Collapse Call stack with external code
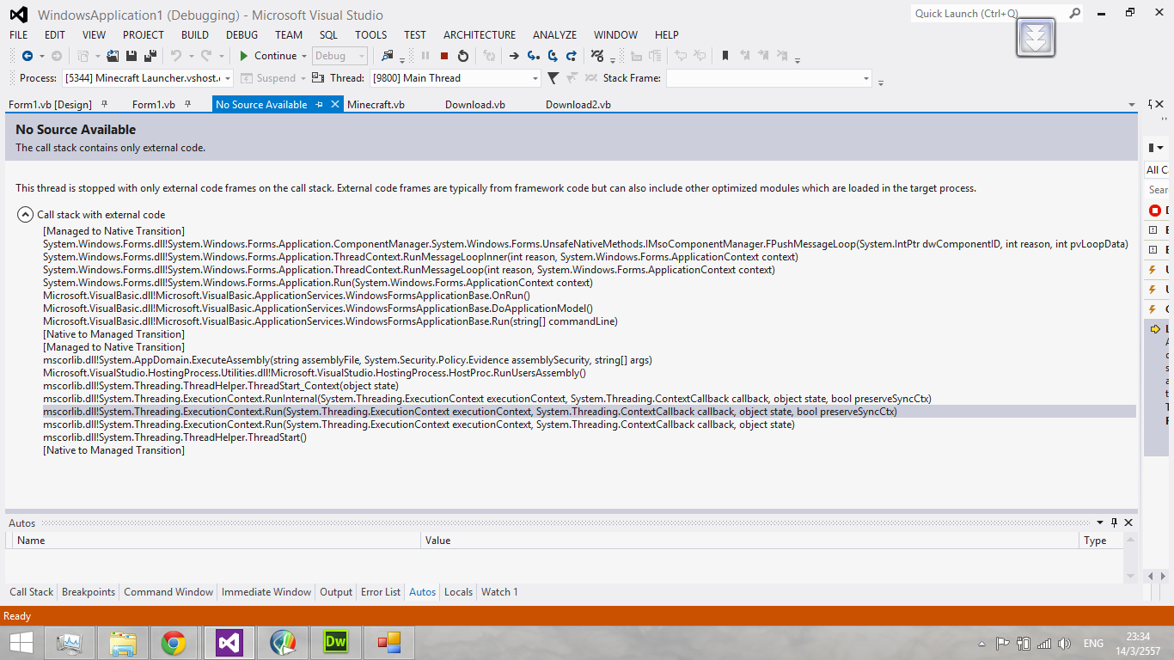 click(x=25, y=215)
